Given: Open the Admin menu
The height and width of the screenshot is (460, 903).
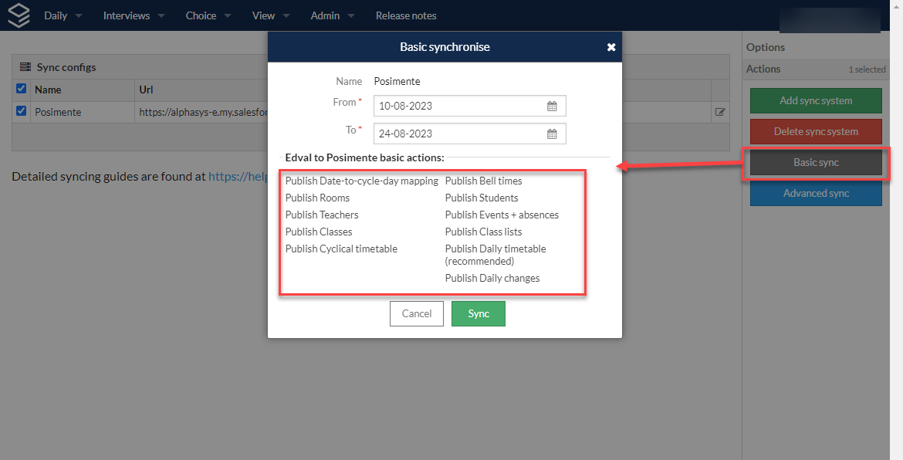Looking at the screenshot, I should [x=333, y=15].
